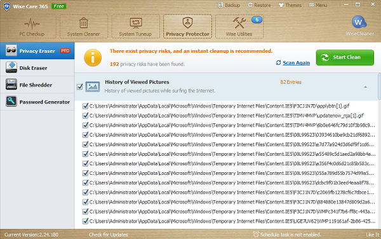Switch to Privacy Protector tab
This screenshot has width=381, height=239.
pos(187,27)
